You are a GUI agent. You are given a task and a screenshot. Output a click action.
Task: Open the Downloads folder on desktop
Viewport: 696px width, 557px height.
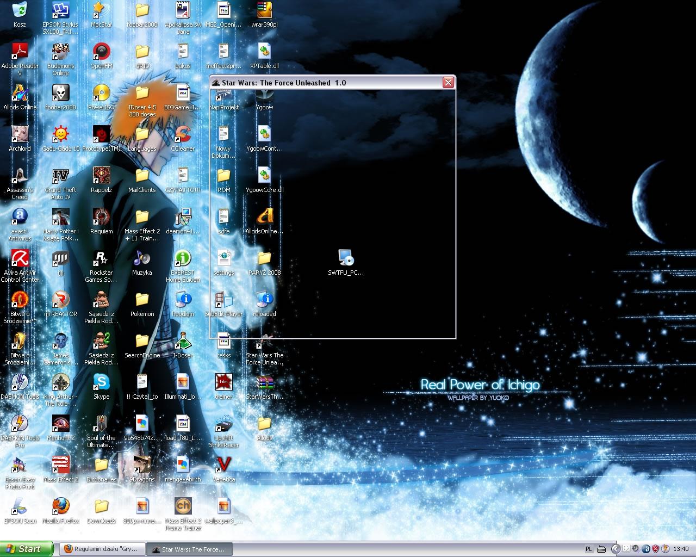101,511
